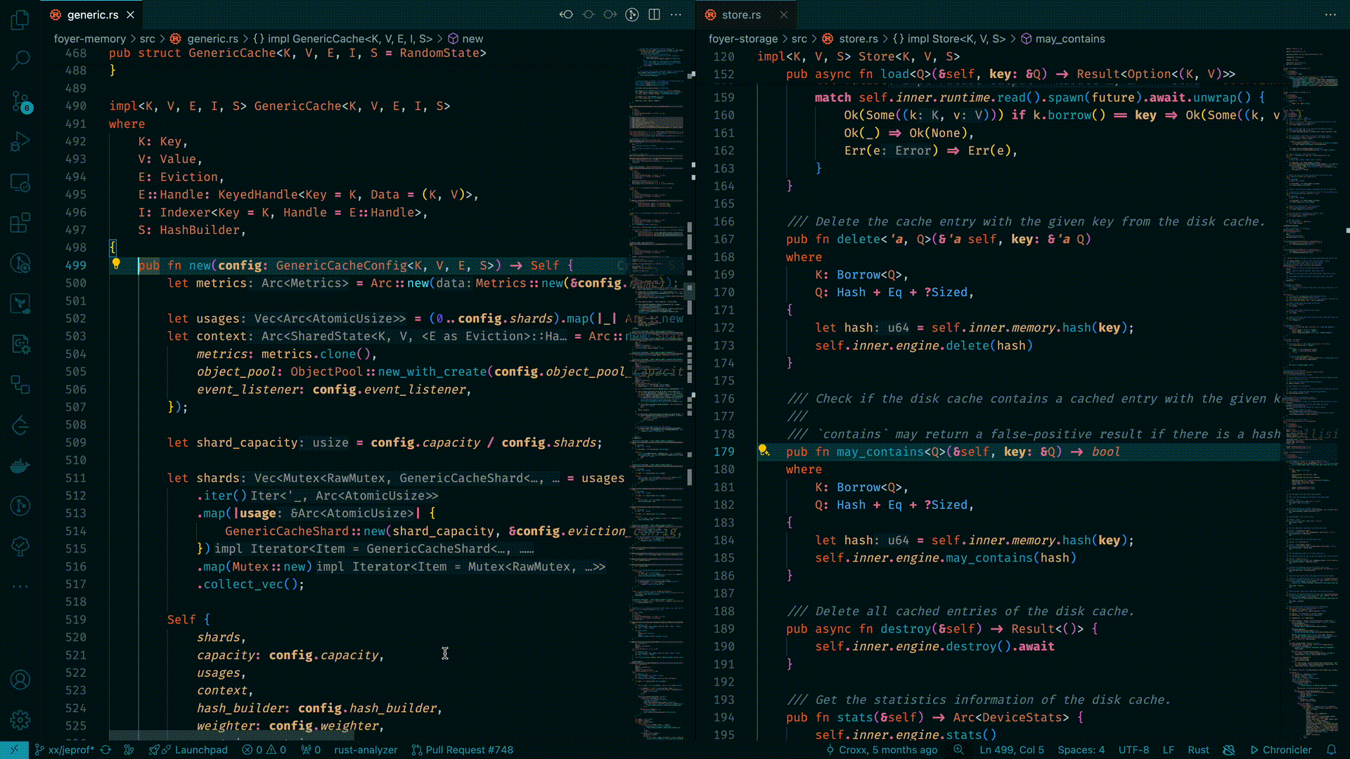Image resolution: width=1350 pixels, height=759 pixels.
Task: Open Manage settings gear icon
Action: 20,720
